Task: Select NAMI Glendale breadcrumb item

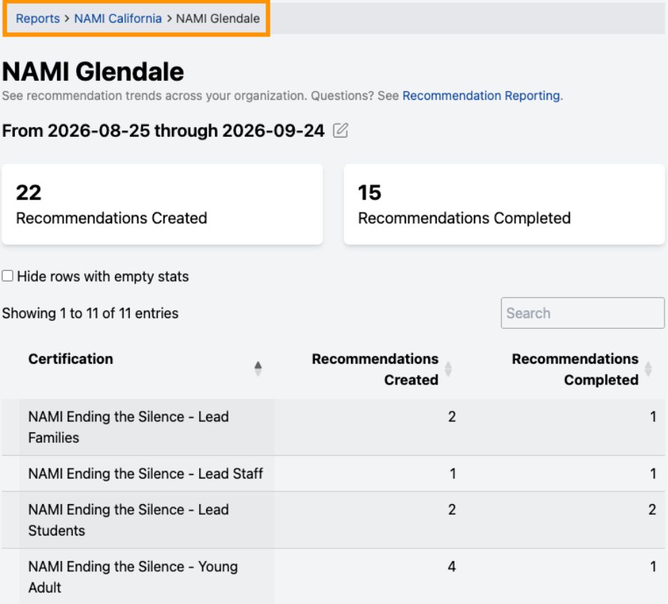Action: click(218, 19)
